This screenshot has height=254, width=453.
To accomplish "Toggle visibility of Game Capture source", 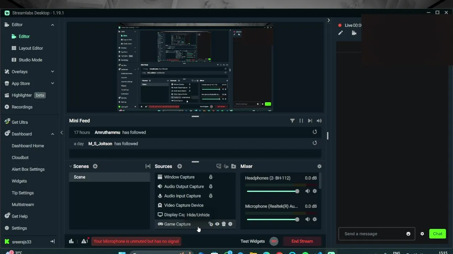I will click(x=217, y=224).
